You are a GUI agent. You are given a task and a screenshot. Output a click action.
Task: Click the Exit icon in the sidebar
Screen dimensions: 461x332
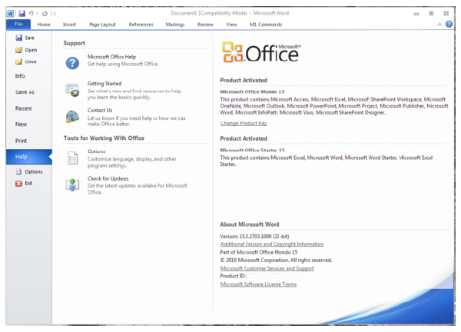click(x=19, y=184)
